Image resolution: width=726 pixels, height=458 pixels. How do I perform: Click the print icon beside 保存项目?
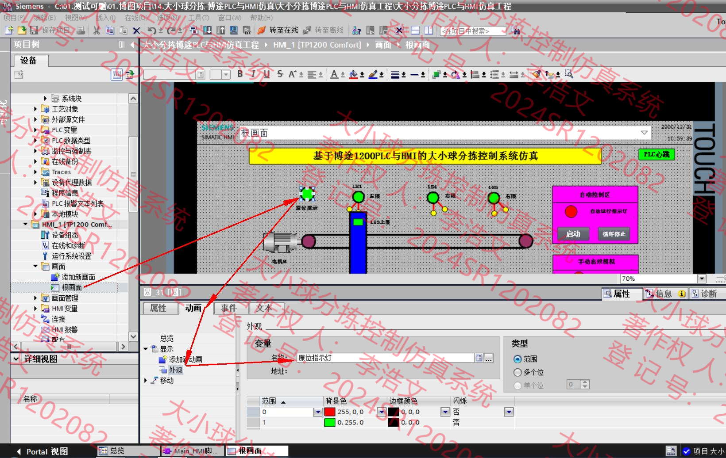pos(81,30)
